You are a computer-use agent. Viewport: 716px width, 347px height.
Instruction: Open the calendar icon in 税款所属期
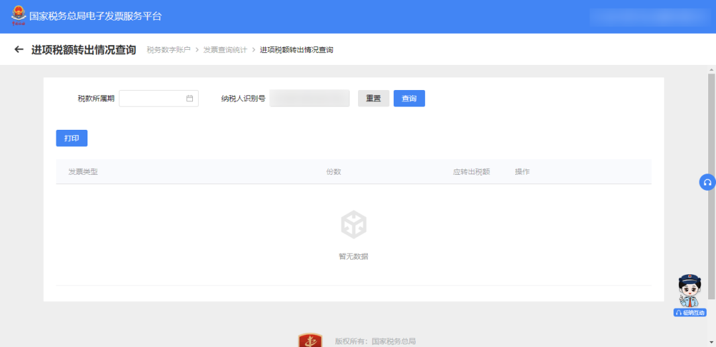point(190,98)
